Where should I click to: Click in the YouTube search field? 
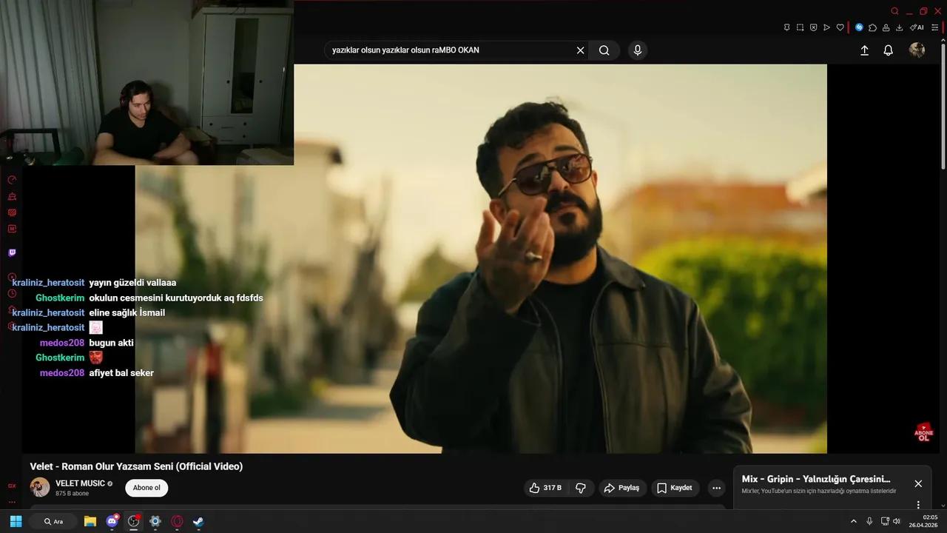(x=451, y=50)
